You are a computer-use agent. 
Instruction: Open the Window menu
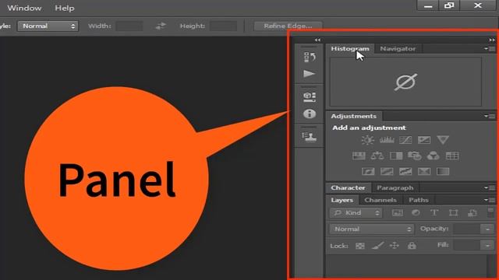(24, 8)
